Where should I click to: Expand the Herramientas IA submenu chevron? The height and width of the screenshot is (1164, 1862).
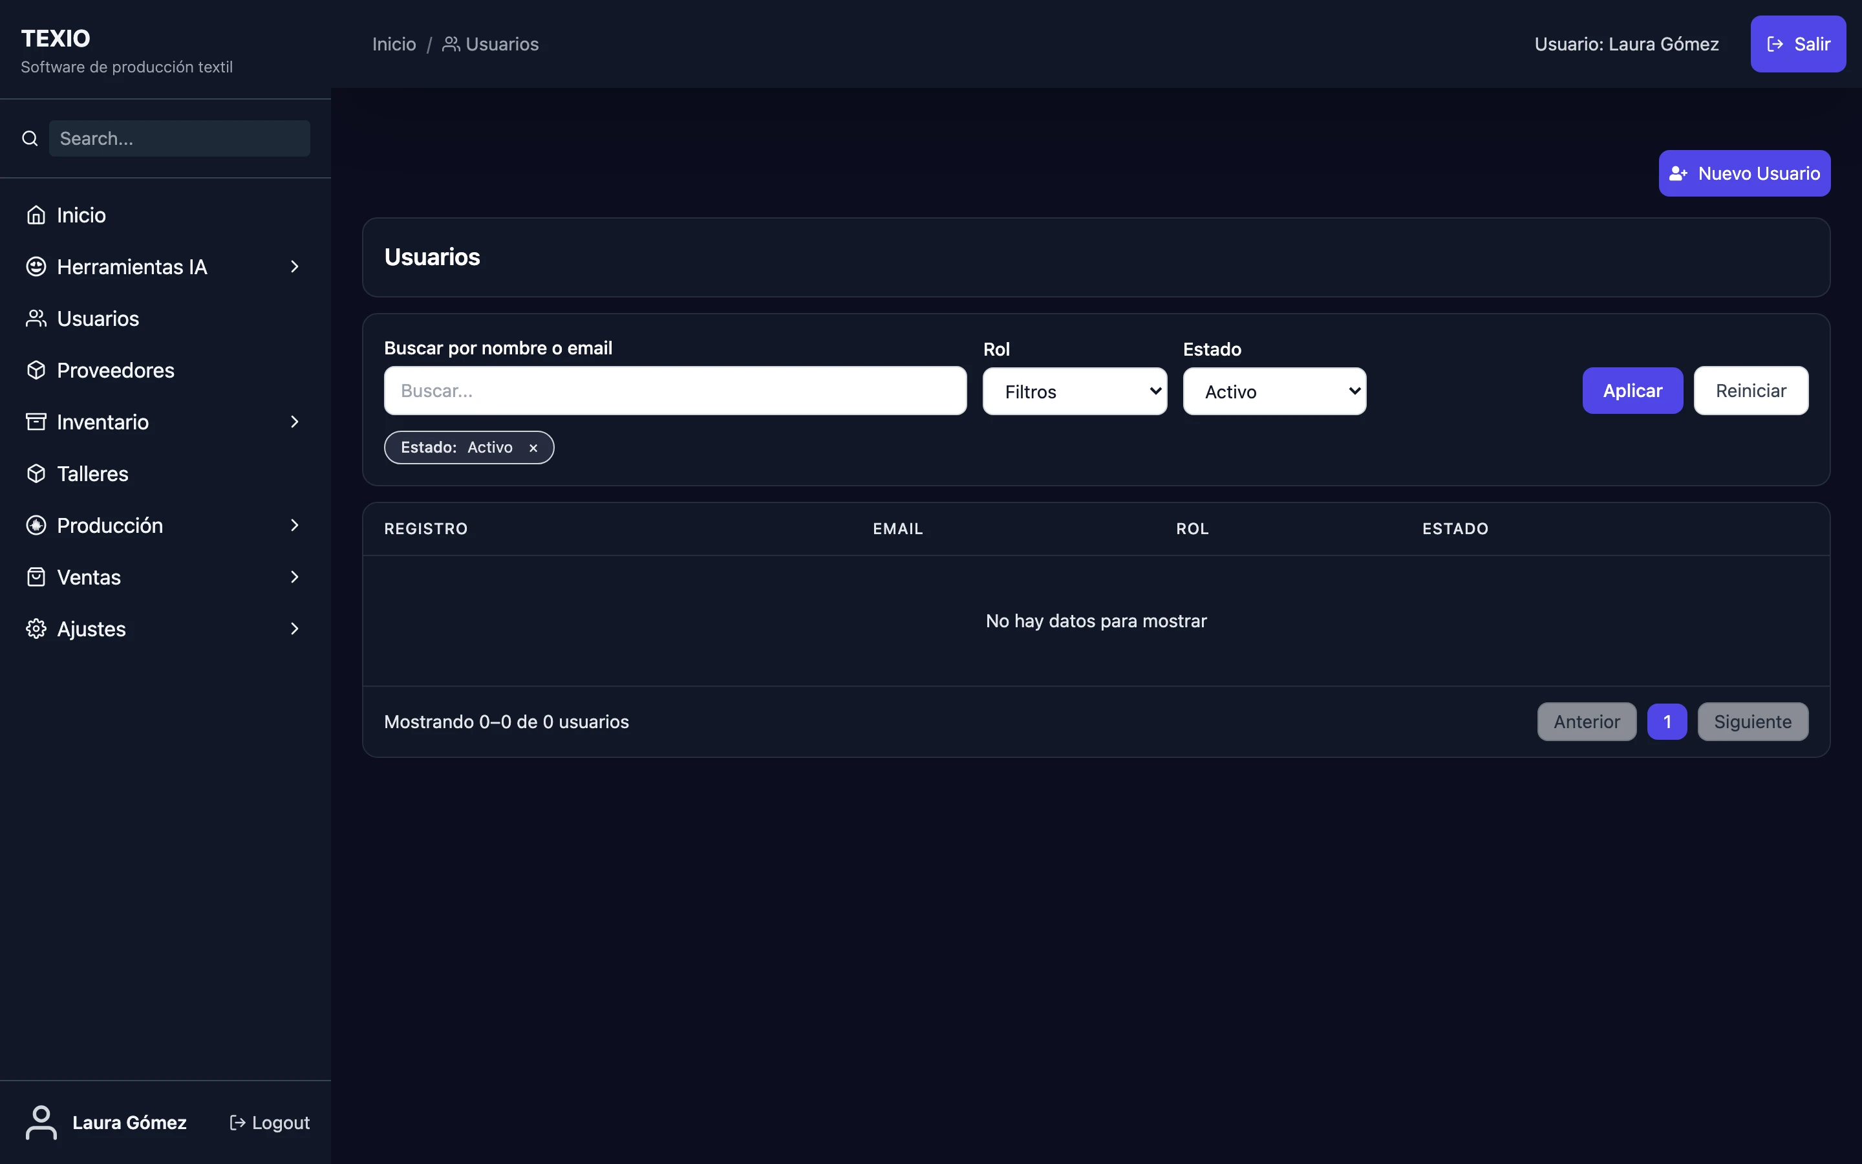pyautogui.click(x=295, y=266)
